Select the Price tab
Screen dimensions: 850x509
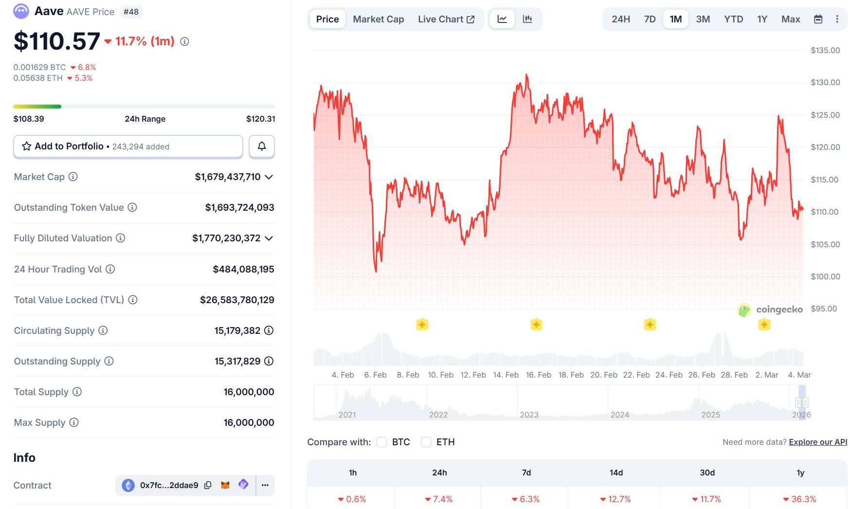(x=327, y=19)
